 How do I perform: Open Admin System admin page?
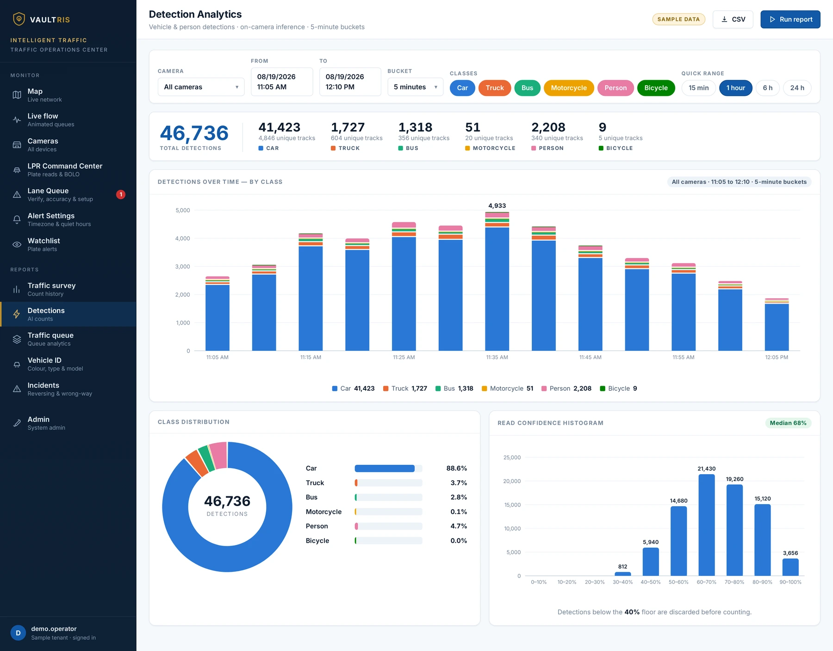click(68, 423)
